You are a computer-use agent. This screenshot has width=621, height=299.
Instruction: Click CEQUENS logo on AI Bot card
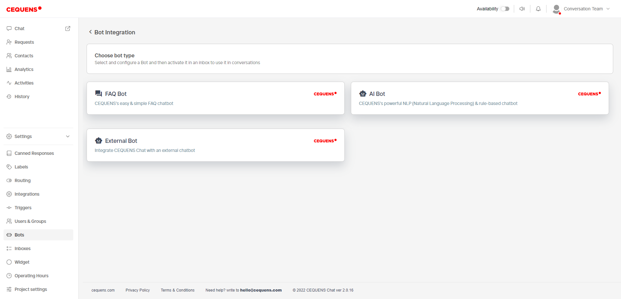pos(590,94)
